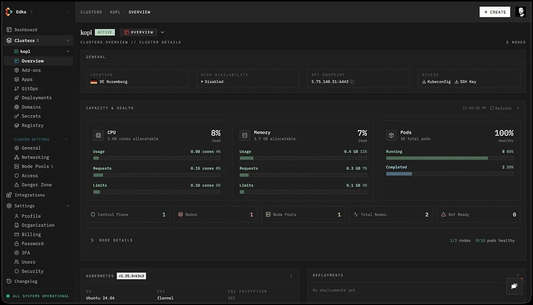533x305 pixels.
Task: Open the user avatar menu
Action: coord(521,12)
